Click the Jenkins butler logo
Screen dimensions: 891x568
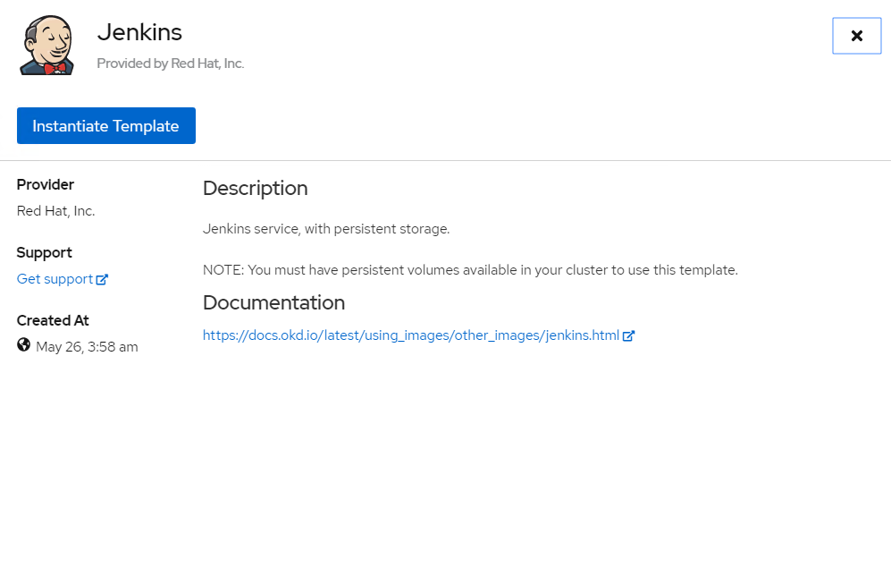[46, 45]
